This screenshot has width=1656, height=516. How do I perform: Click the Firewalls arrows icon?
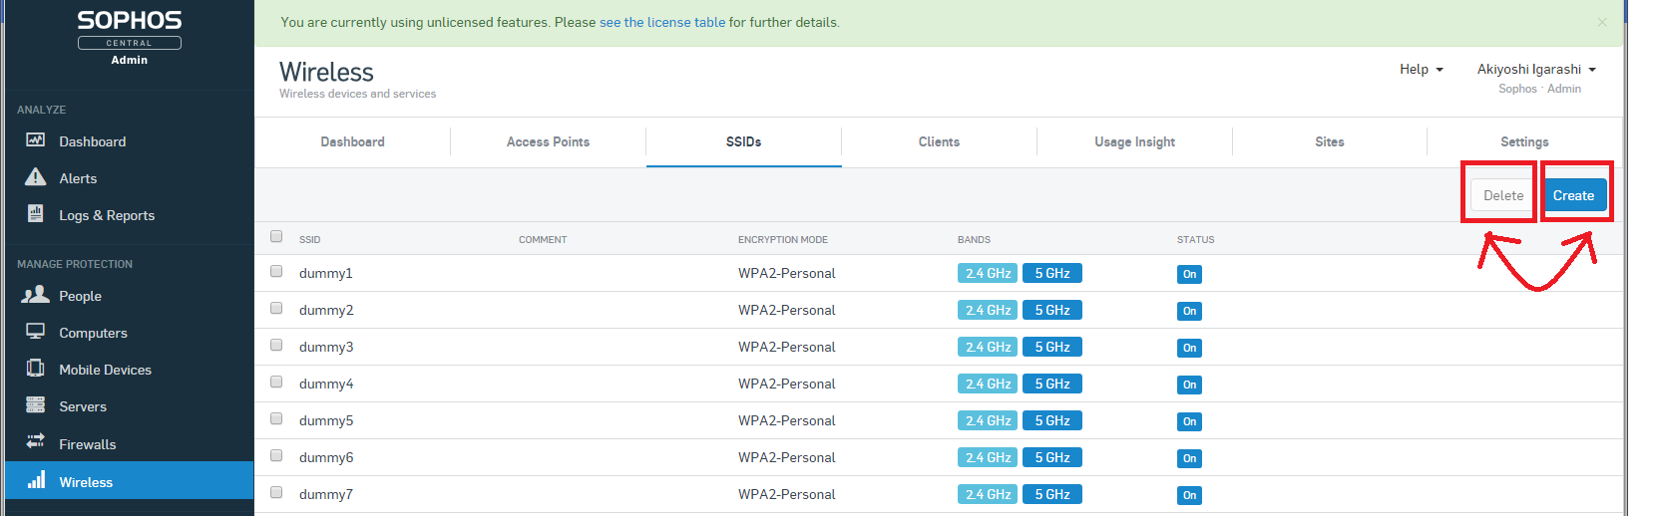(36, 441)
